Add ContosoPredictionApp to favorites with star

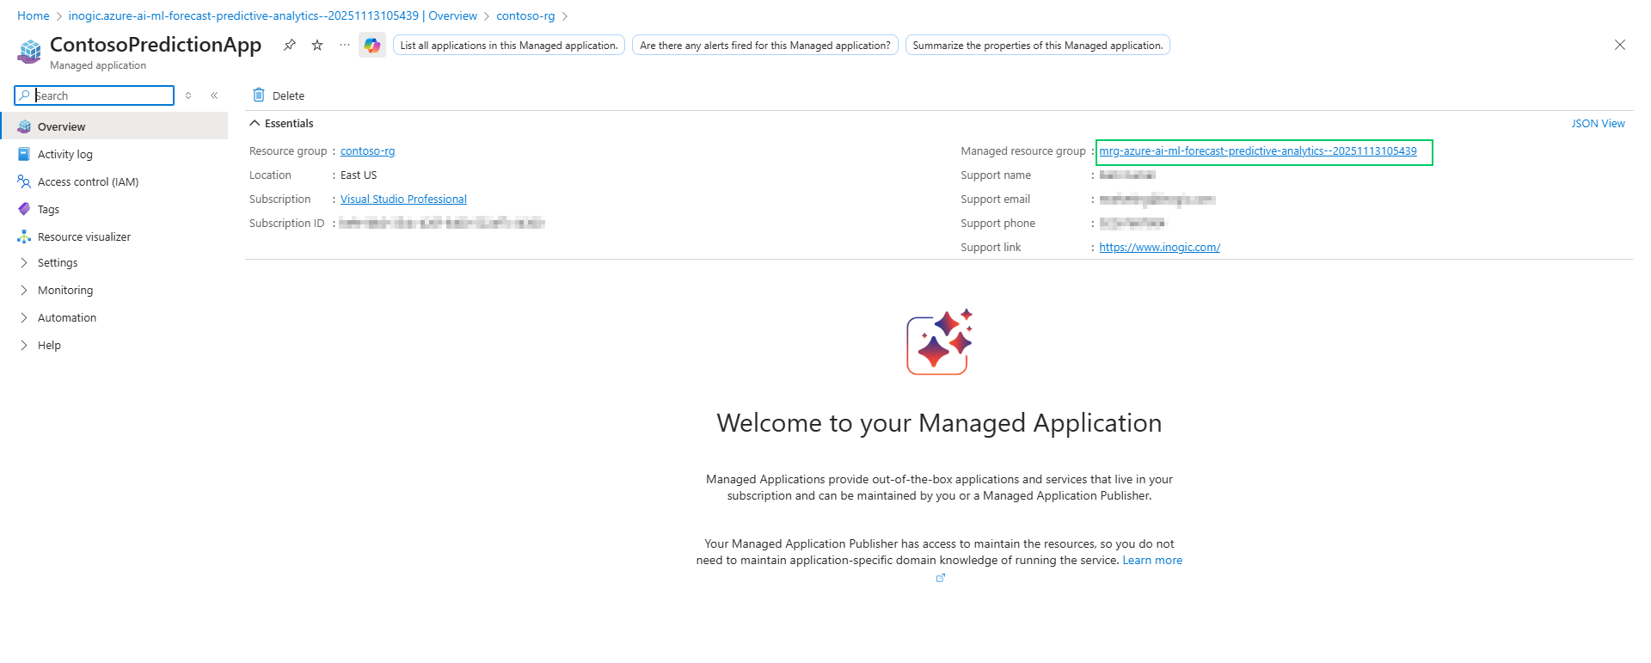(317, 45)
